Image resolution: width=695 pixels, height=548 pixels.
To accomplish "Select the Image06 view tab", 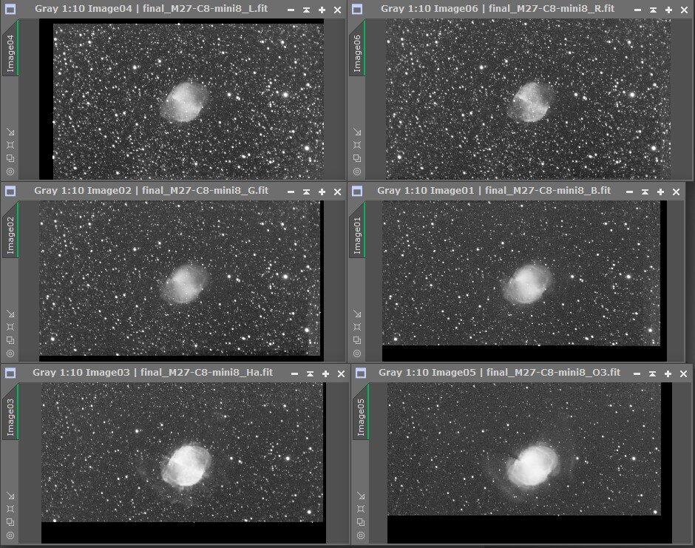I will pyautogui.click(x=357, y=48).
